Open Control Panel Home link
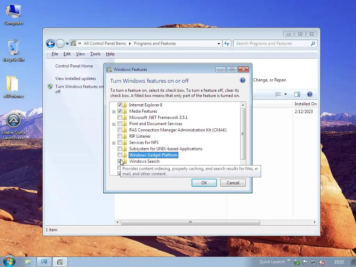This screenshot has height=267, width=356. (x=74, y=66)
